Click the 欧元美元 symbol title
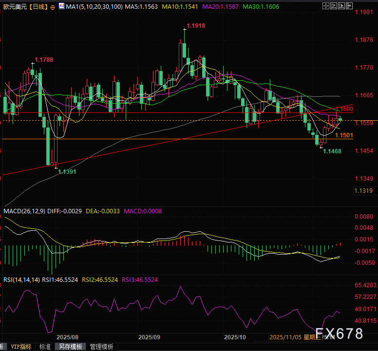The width and height of the screenshot is (378, 351). click(x=14, y=8)
